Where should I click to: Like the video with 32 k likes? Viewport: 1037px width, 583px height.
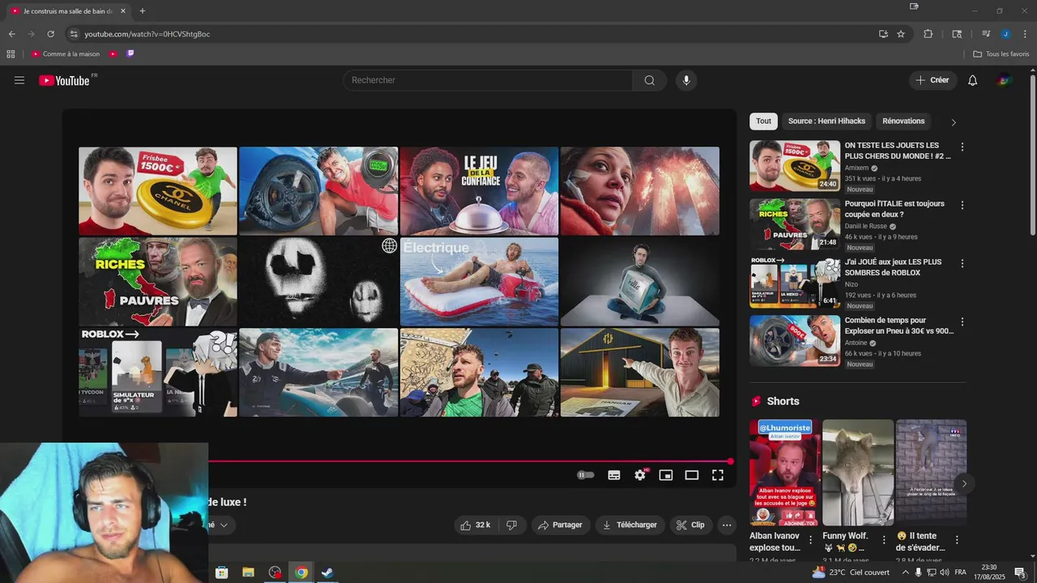click(x=476, y=525)
